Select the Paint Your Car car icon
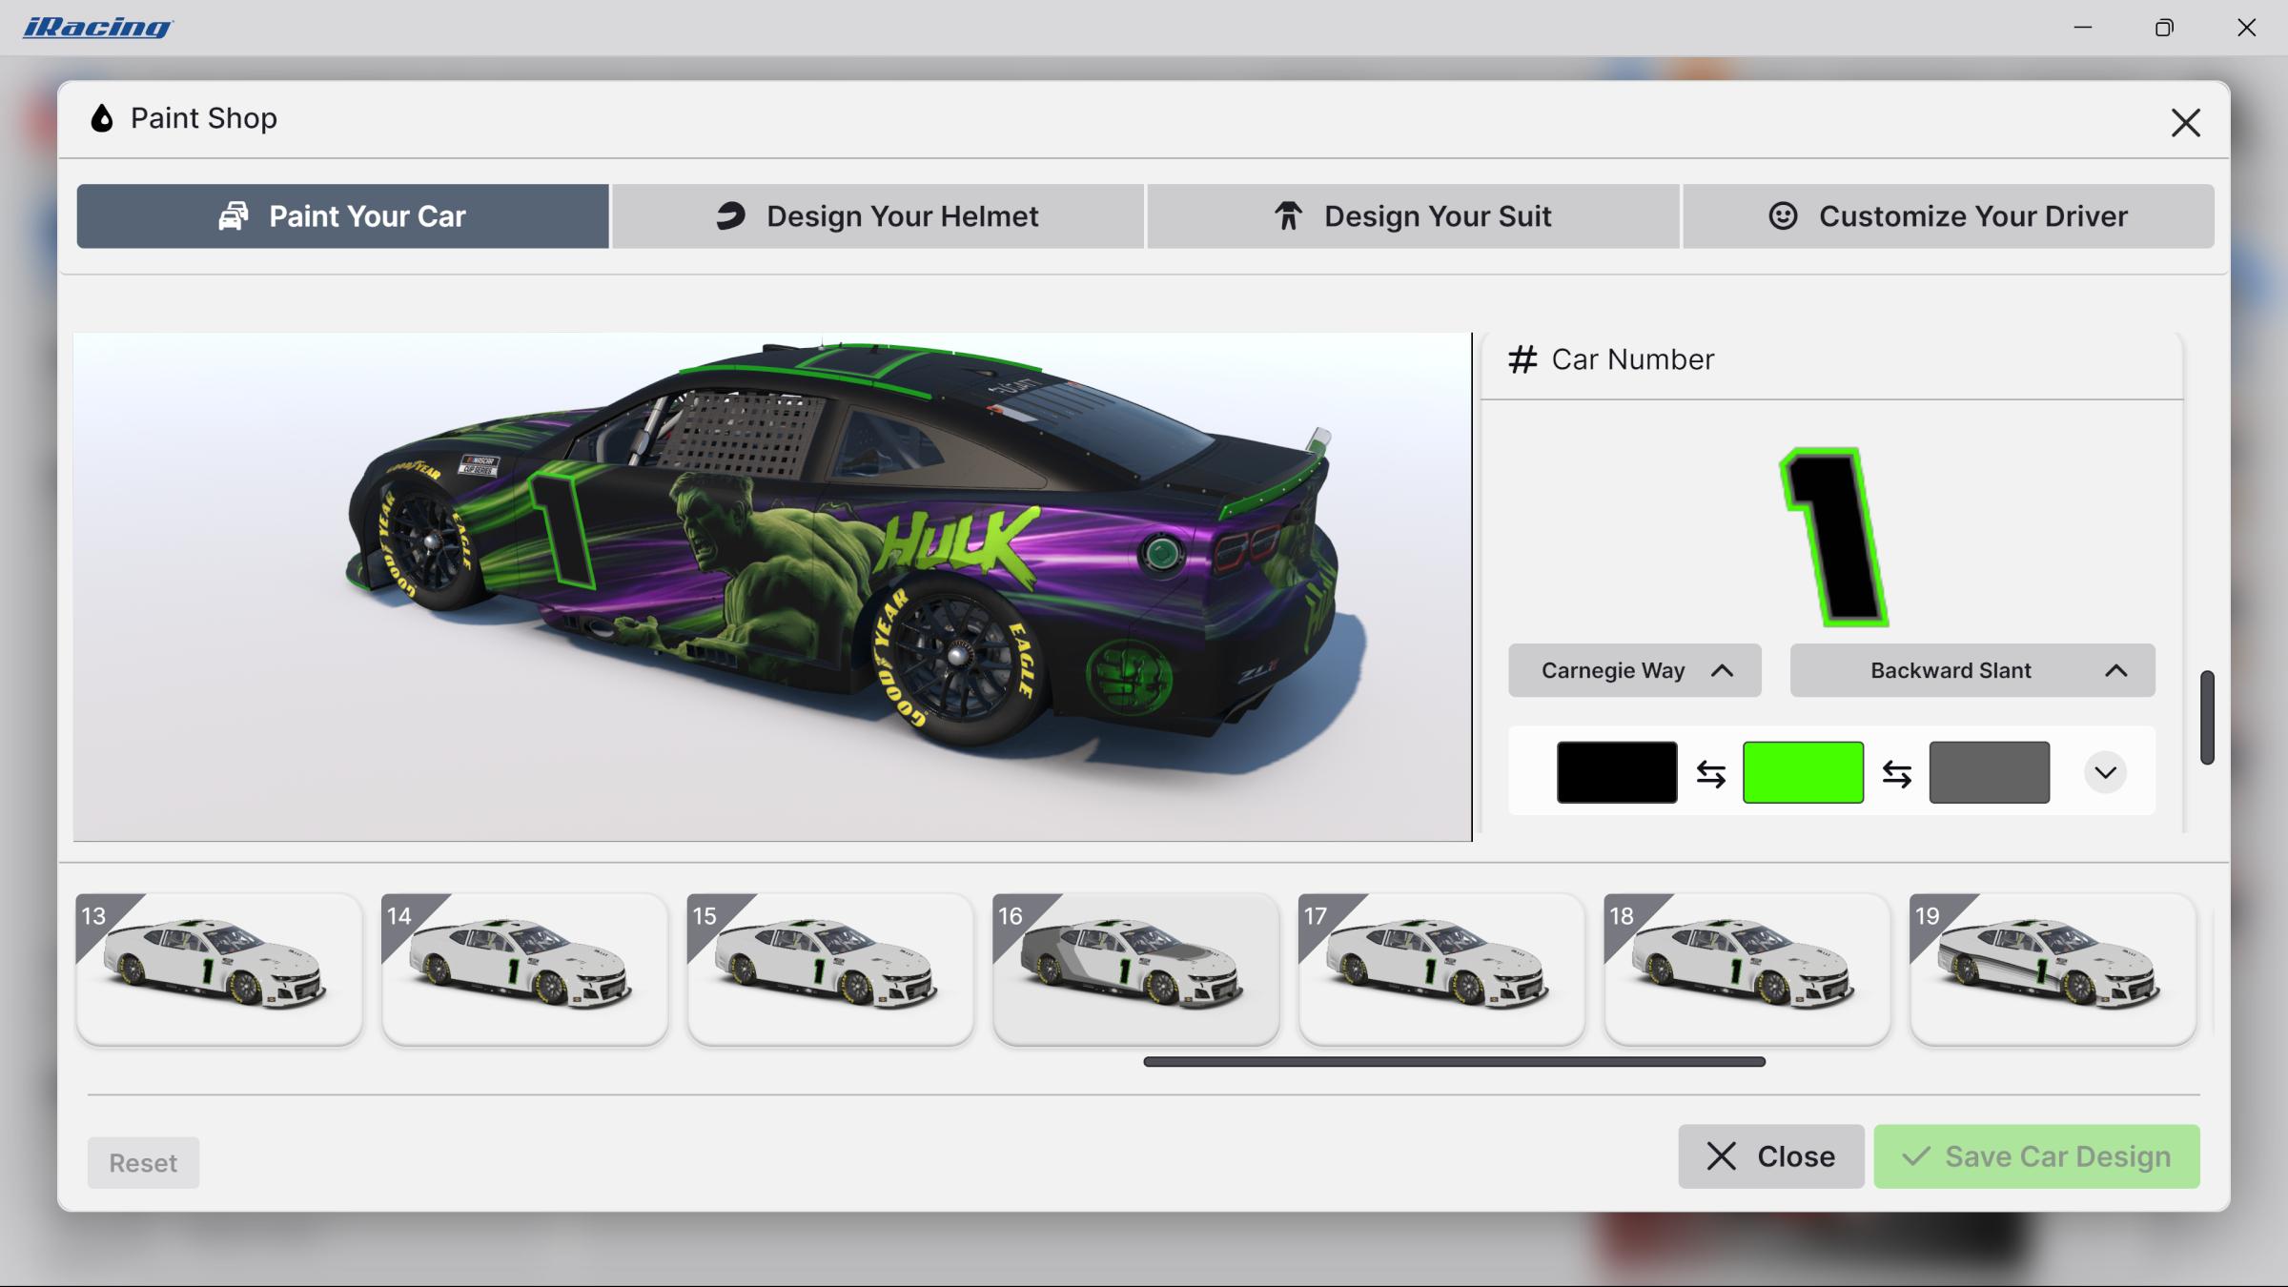The height and width of the screenshot is (1287, 2288). [234, 215]
